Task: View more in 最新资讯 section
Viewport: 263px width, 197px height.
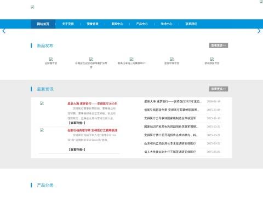Action: [219, 89]
